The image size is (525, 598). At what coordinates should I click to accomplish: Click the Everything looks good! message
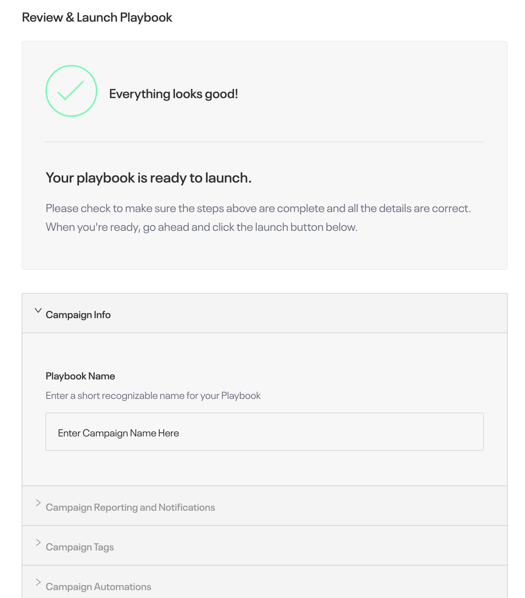coord(174,94)
